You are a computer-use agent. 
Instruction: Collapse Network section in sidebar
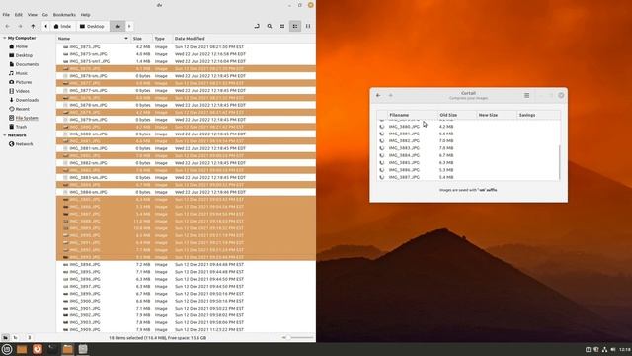[x=4, y=135]
